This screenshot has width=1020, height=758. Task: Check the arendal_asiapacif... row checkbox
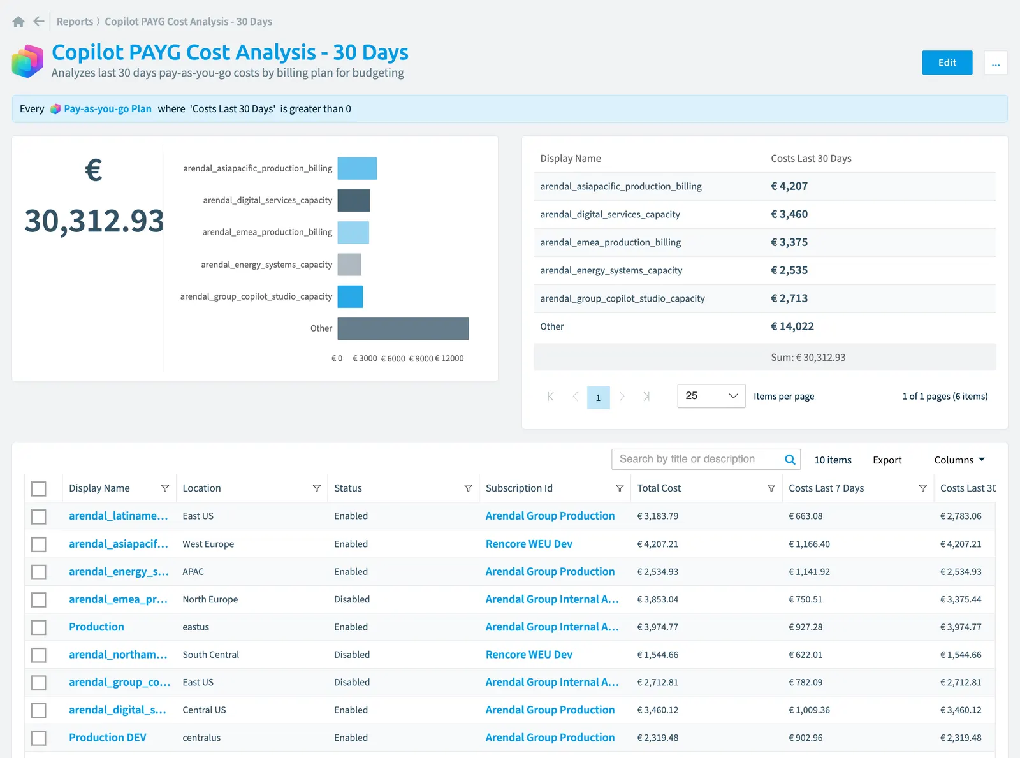pyautogui.click(x=39, y=544)
